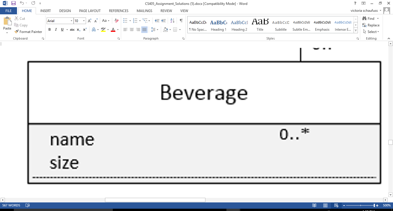
Task: Switch to the VIEW tab
Action: [x=184, y=11]
